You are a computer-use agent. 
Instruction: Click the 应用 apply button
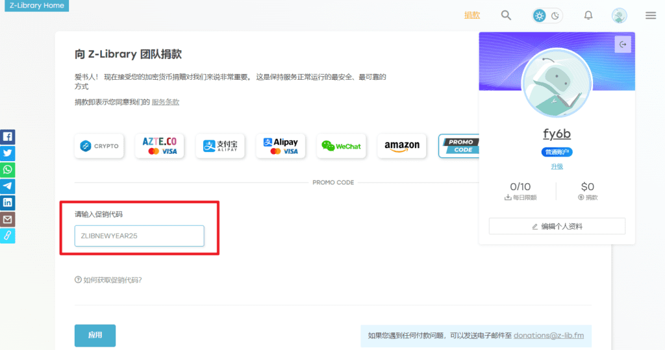95,336
